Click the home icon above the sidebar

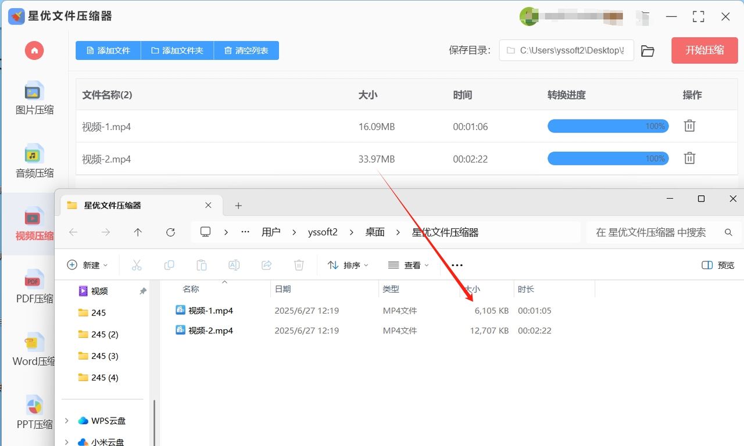click(x=34, y=51)
